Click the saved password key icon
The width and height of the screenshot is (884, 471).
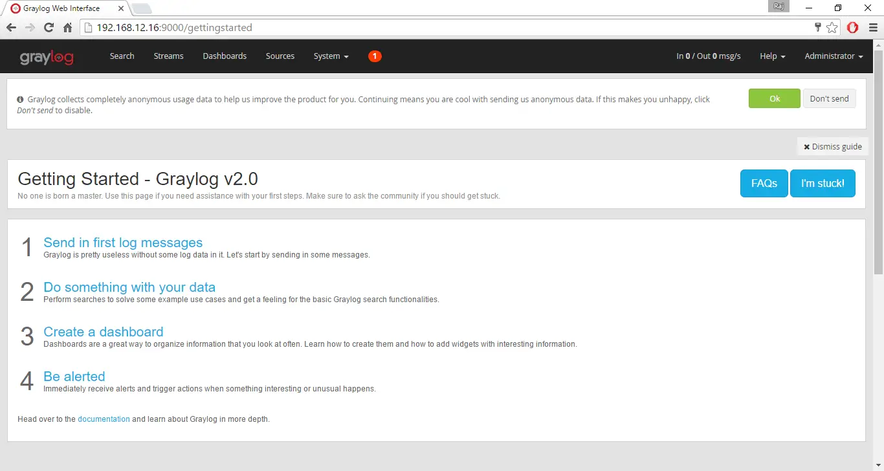click(x=818, y=27)
